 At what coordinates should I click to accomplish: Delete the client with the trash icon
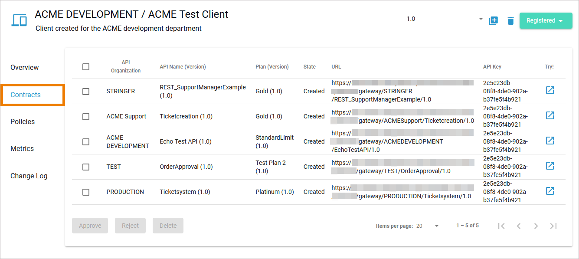coord(510,20)
